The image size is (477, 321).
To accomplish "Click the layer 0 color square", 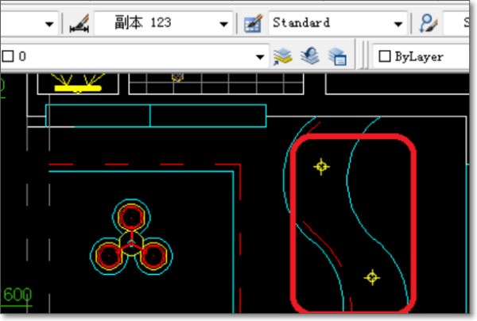I will click(x=8, y=56).
